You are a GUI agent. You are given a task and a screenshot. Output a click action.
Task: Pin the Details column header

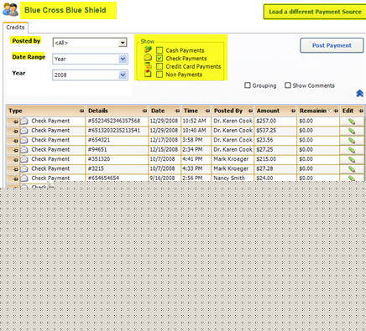(144, 111)
